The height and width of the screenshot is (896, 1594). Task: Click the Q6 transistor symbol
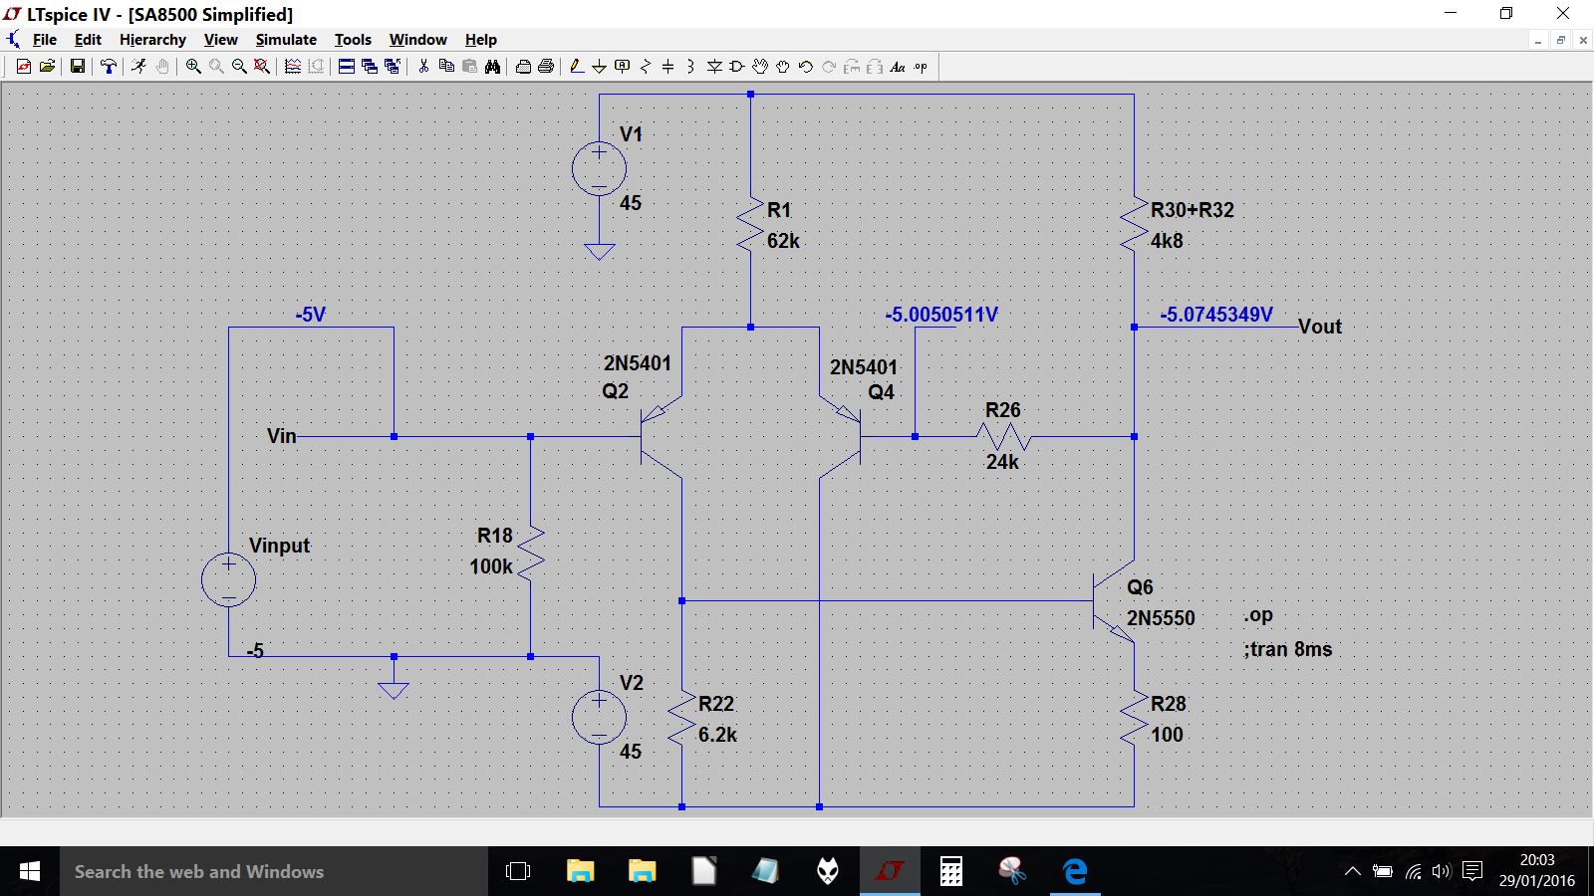tap(1114, 600)
